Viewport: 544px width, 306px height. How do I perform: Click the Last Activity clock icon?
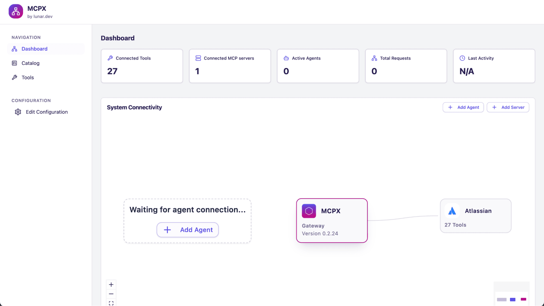pyautogui.click(x=462, y=58)
